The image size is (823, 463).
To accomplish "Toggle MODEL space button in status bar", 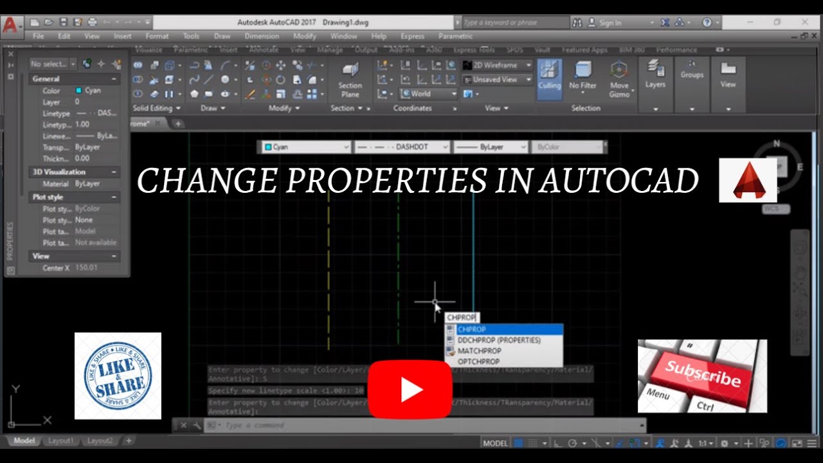I will [x=495, y=443].
